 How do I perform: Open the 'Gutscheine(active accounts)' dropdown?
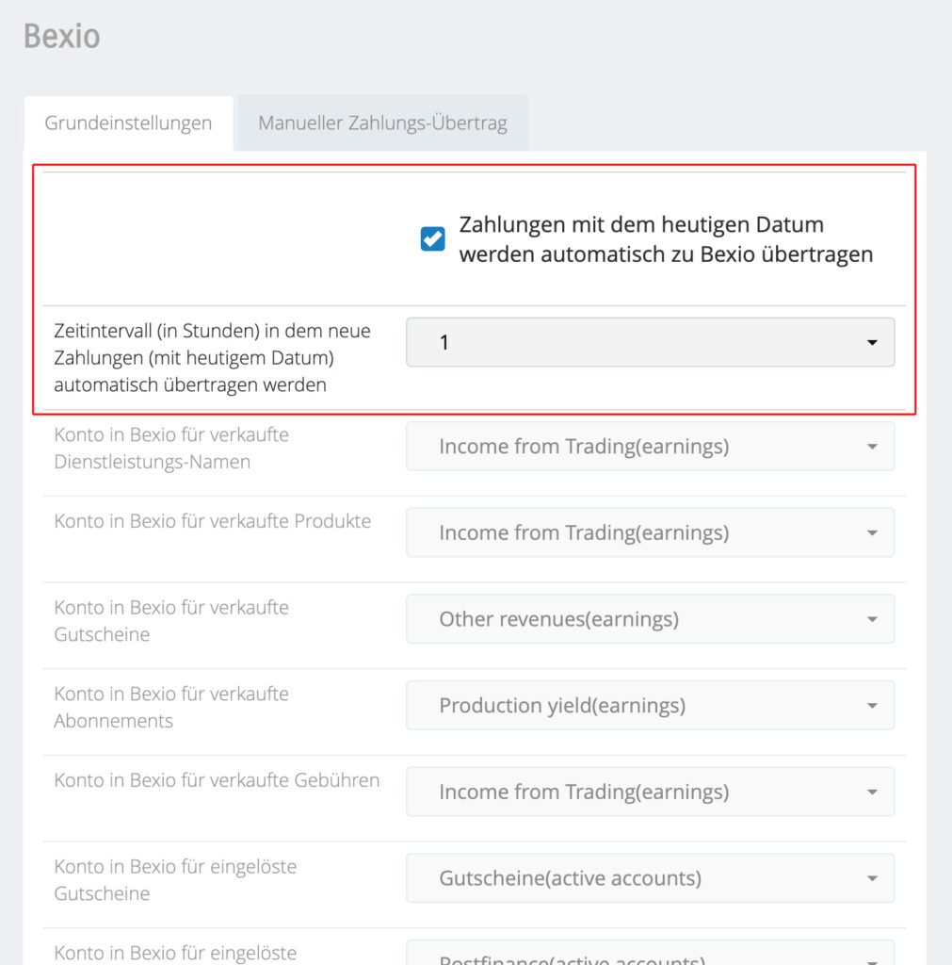pos(650,878)
